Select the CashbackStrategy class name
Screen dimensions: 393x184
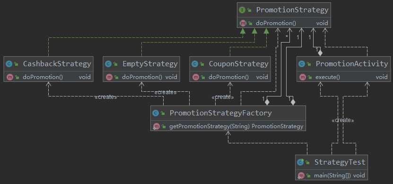[x=57, y=64]
